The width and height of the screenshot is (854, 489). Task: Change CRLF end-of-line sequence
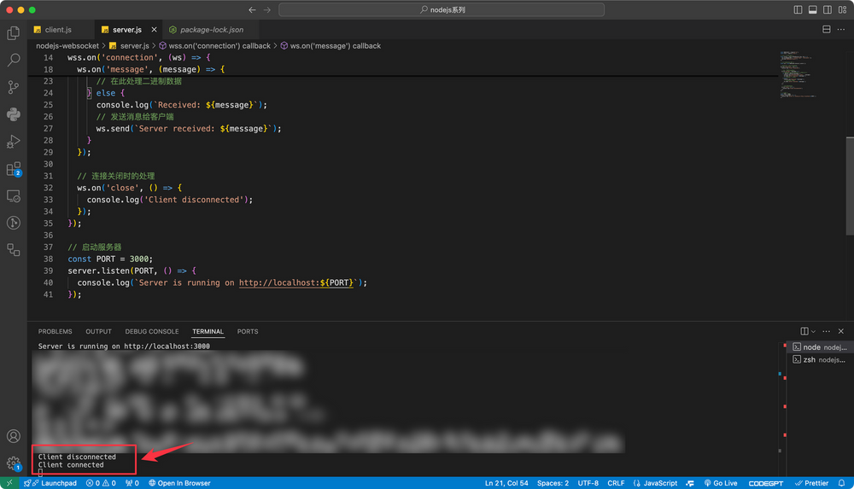[x=616, y=483]
